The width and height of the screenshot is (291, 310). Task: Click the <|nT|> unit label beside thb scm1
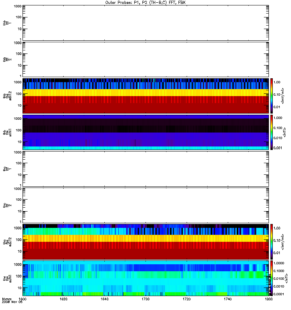(285, 133)
